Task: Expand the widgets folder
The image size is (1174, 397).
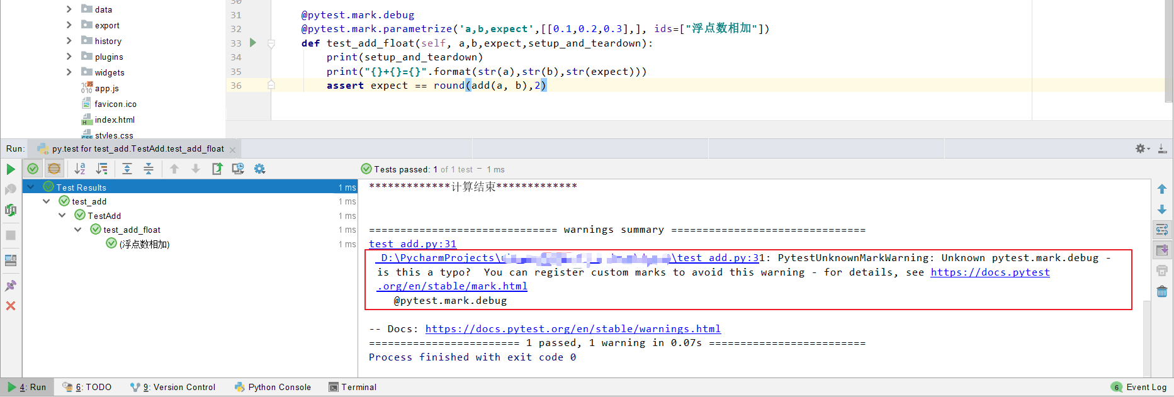Action: (69, 72)
